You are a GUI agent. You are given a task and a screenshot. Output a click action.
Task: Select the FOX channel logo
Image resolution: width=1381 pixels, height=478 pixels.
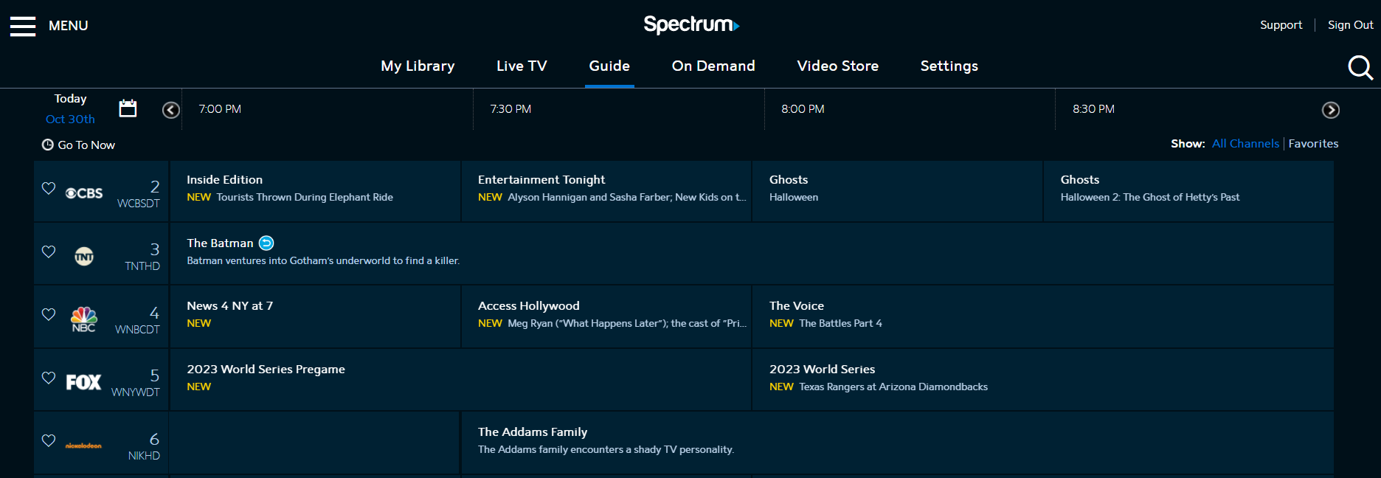pos(83,381)
